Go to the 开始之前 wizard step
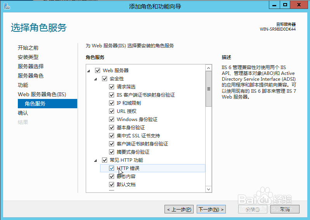This screenshot has height=220, width=310. click(28, 48)
